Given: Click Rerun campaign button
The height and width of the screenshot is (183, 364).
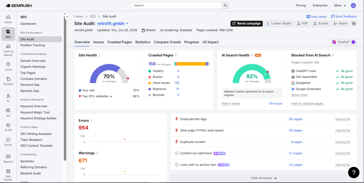Looking at the screenshot, I should click(x=247, y=24).
